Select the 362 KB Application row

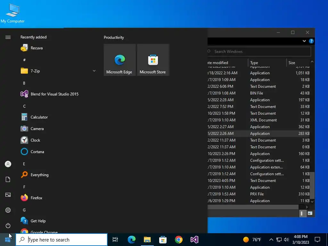point(259,127)
